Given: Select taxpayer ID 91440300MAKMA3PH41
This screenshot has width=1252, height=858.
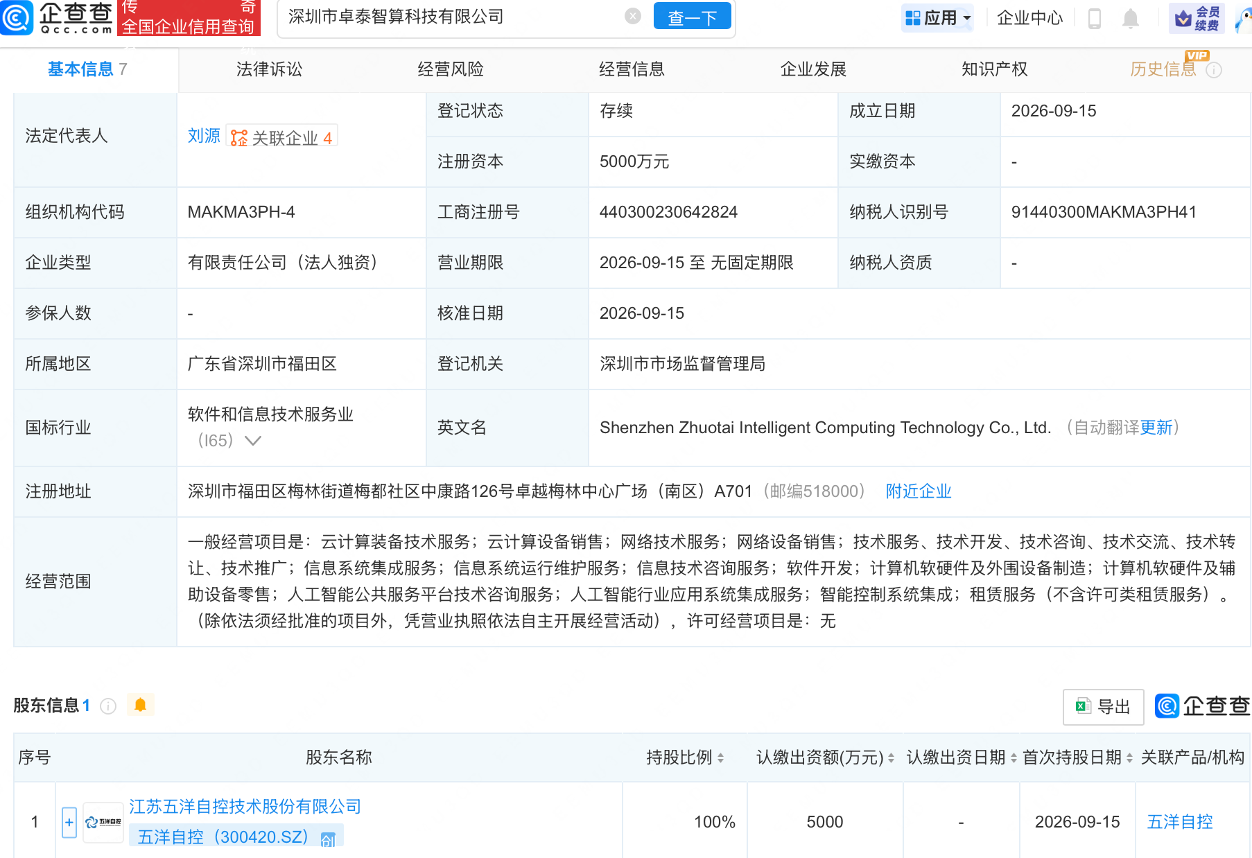Looking at the screenshot, I should click(1104, 212).
